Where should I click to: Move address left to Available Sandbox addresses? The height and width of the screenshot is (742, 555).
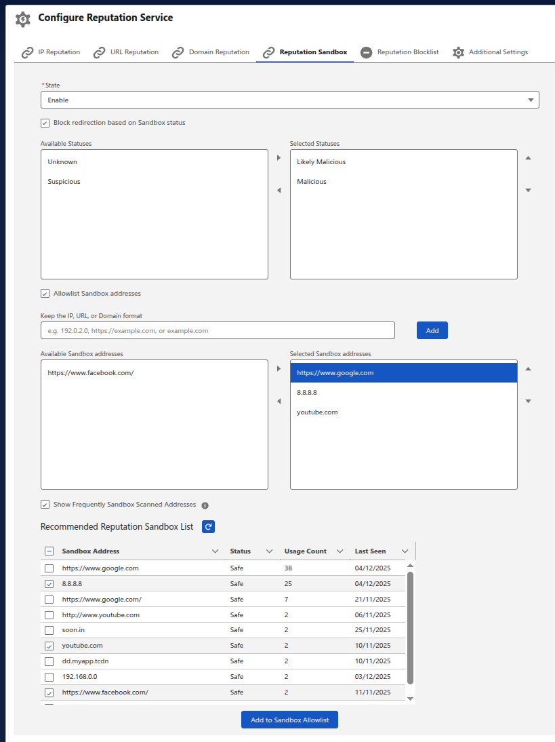[x=279, y=402]
